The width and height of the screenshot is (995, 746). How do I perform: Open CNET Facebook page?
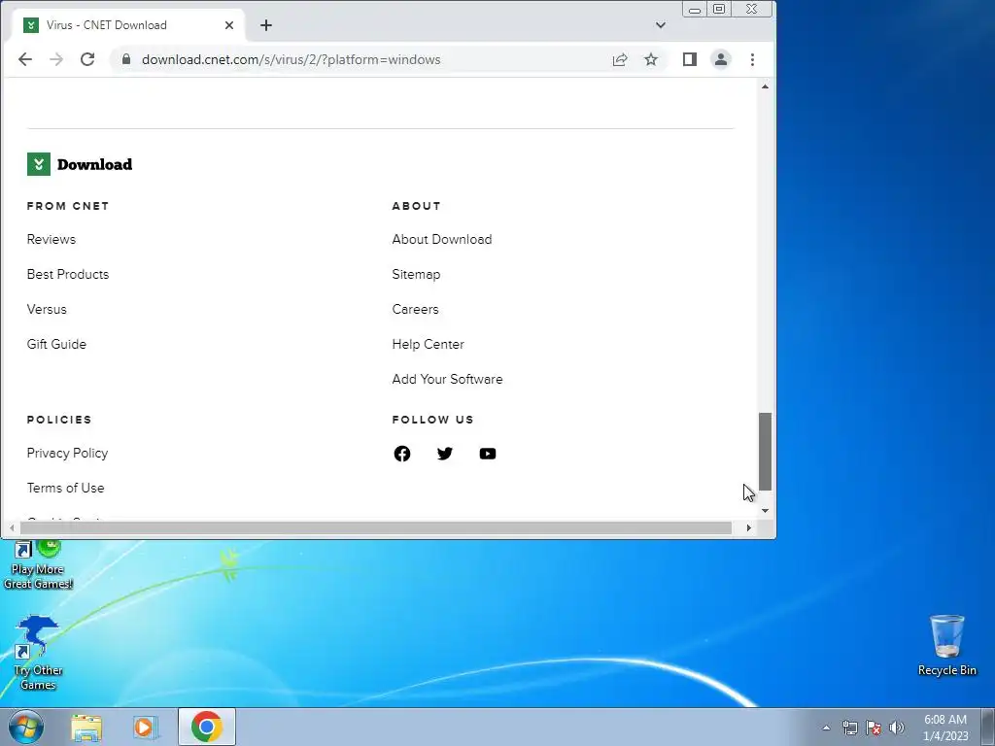tap(401, 454)
